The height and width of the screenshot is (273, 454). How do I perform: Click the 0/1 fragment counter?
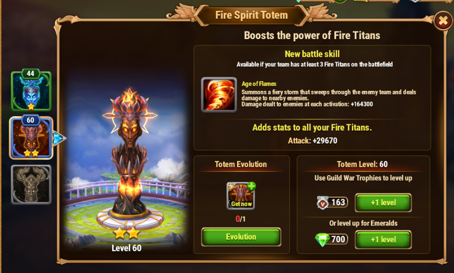point(240,219)
